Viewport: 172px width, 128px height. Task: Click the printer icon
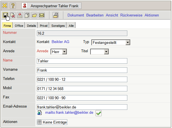coord(56,15)
